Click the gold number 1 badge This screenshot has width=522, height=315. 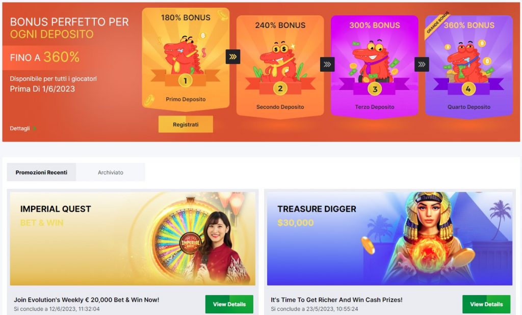186,81
